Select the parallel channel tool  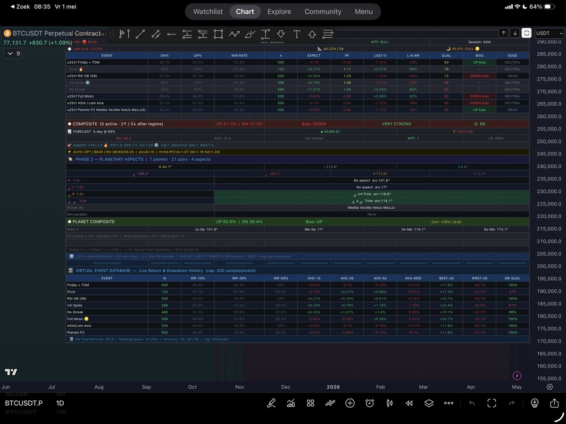pos(156,34)
